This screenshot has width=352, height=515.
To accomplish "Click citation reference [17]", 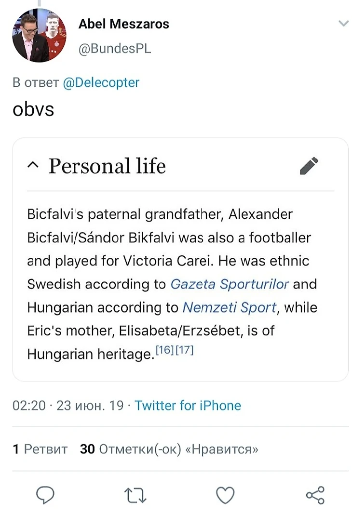I will [184, 351].
